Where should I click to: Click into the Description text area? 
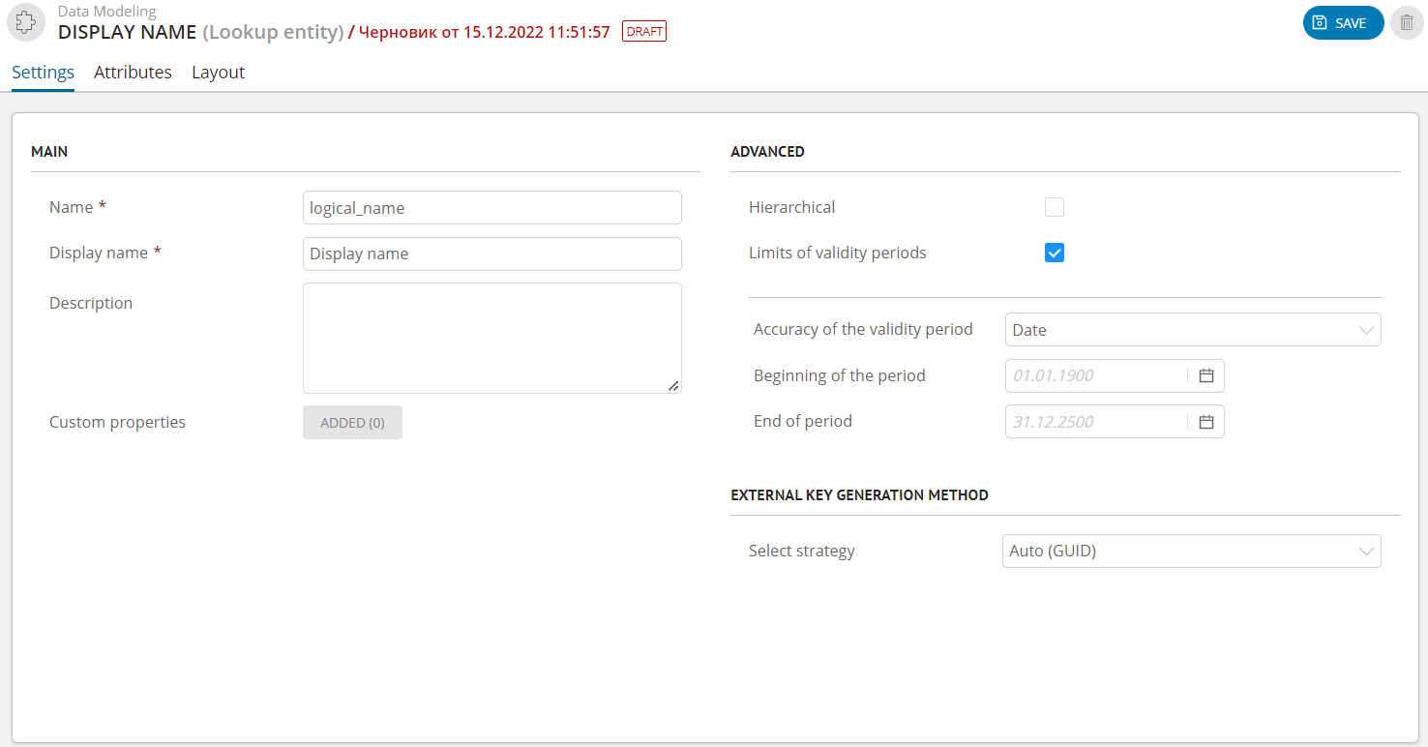coord(492,338)
